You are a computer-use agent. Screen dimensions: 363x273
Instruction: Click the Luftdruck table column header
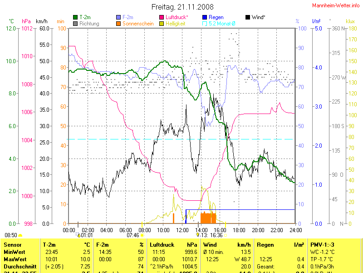pyautogui.click(x=162, y=245)
